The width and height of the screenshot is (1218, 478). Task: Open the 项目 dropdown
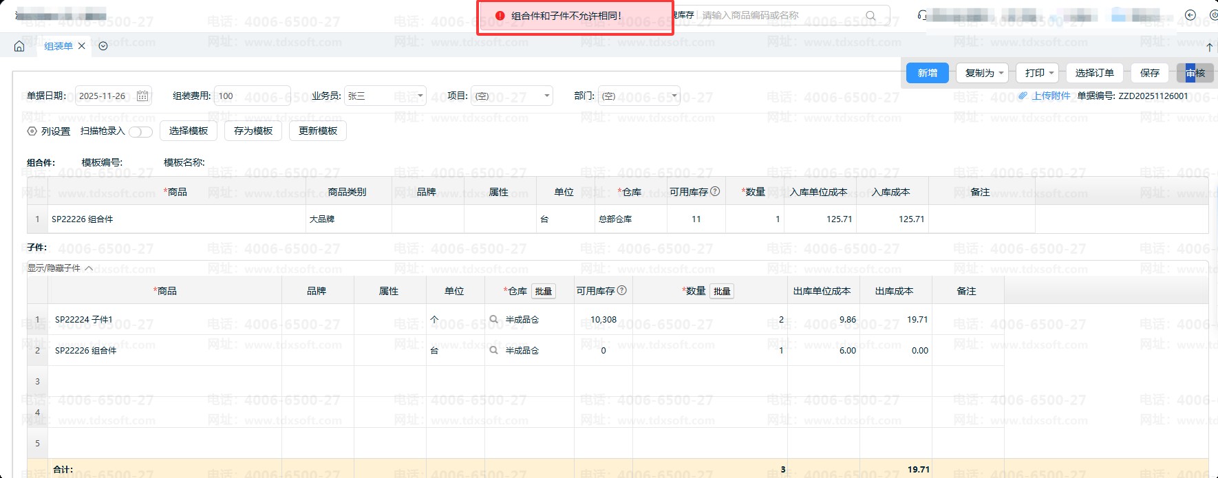click(546, 96)
